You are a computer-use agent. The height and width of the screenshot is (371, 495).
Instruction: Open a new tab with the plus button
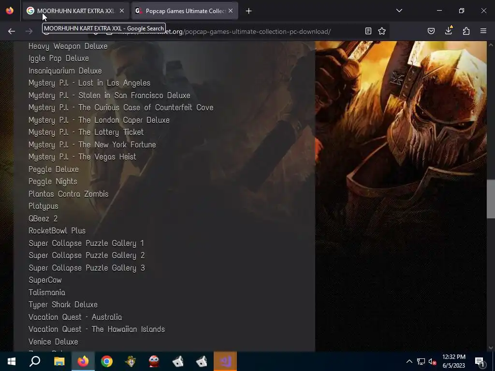249,11
